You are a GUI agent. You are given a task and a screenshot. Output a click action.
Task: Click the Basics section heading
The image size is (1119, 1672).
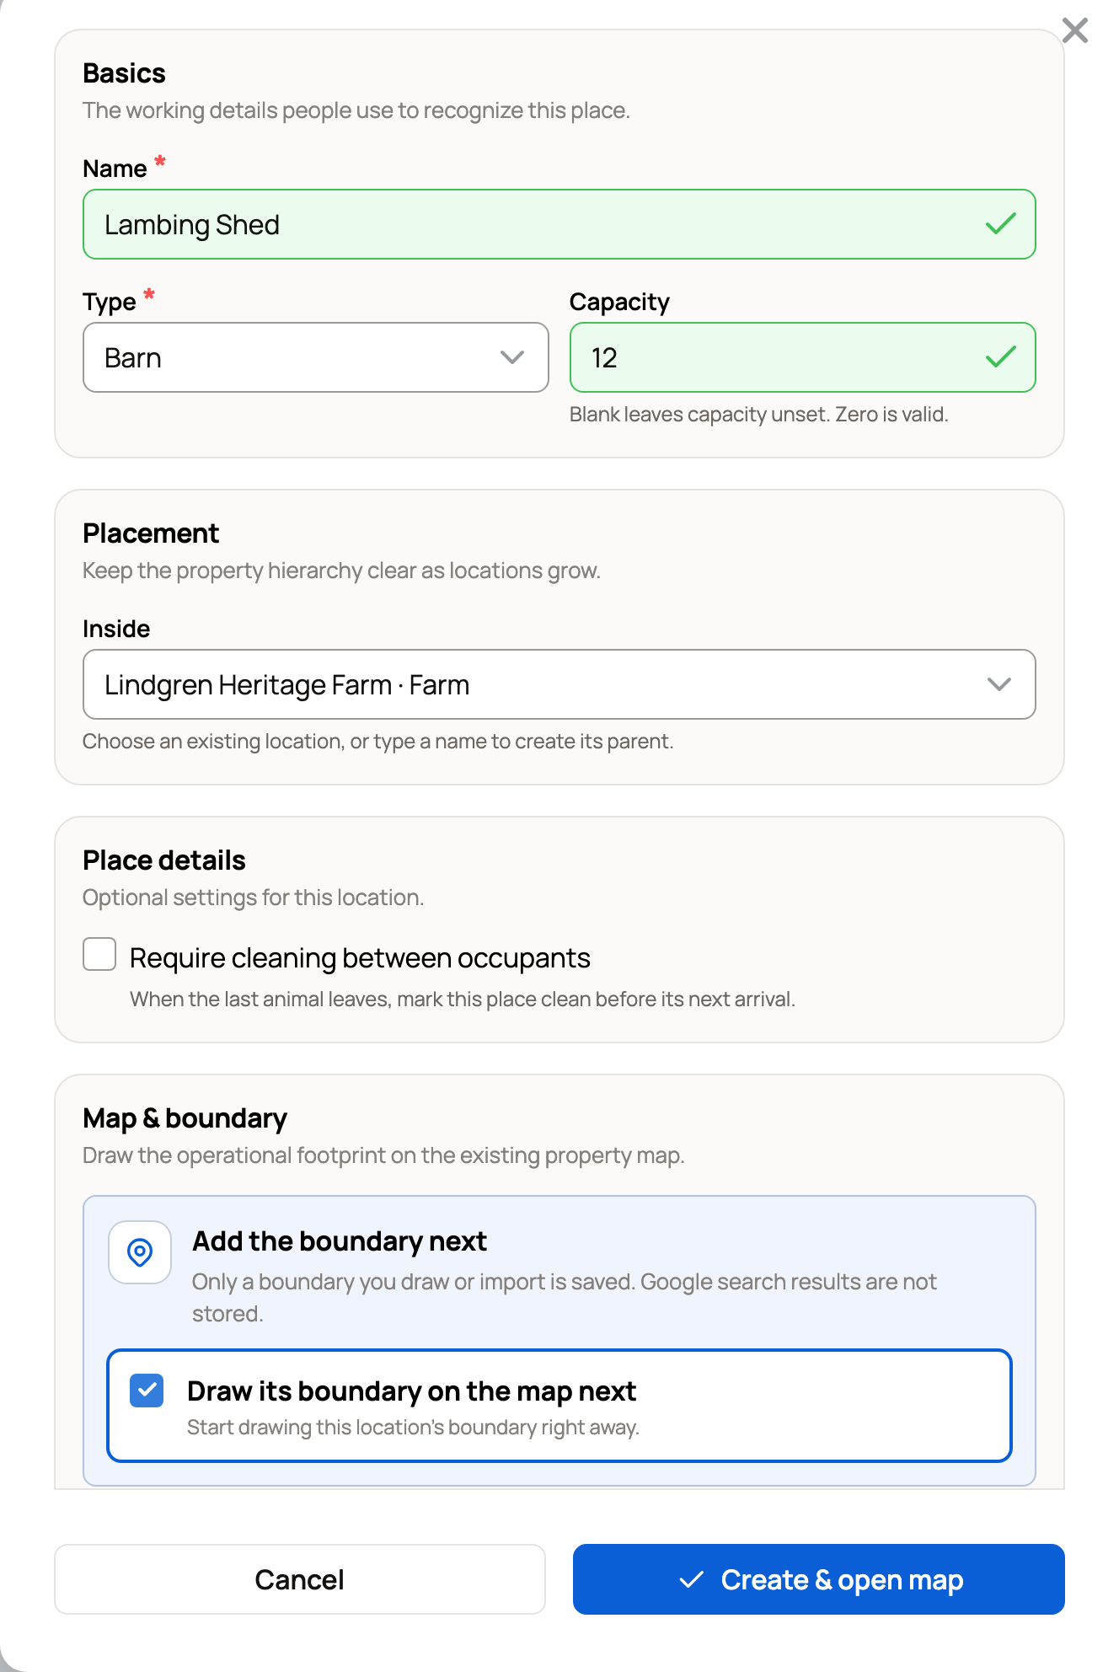tap(125, 73)
